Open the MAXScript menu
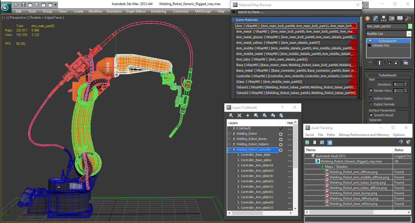This screenshot has height=223, width=415. pyautogui.click(x=203, y=11)
